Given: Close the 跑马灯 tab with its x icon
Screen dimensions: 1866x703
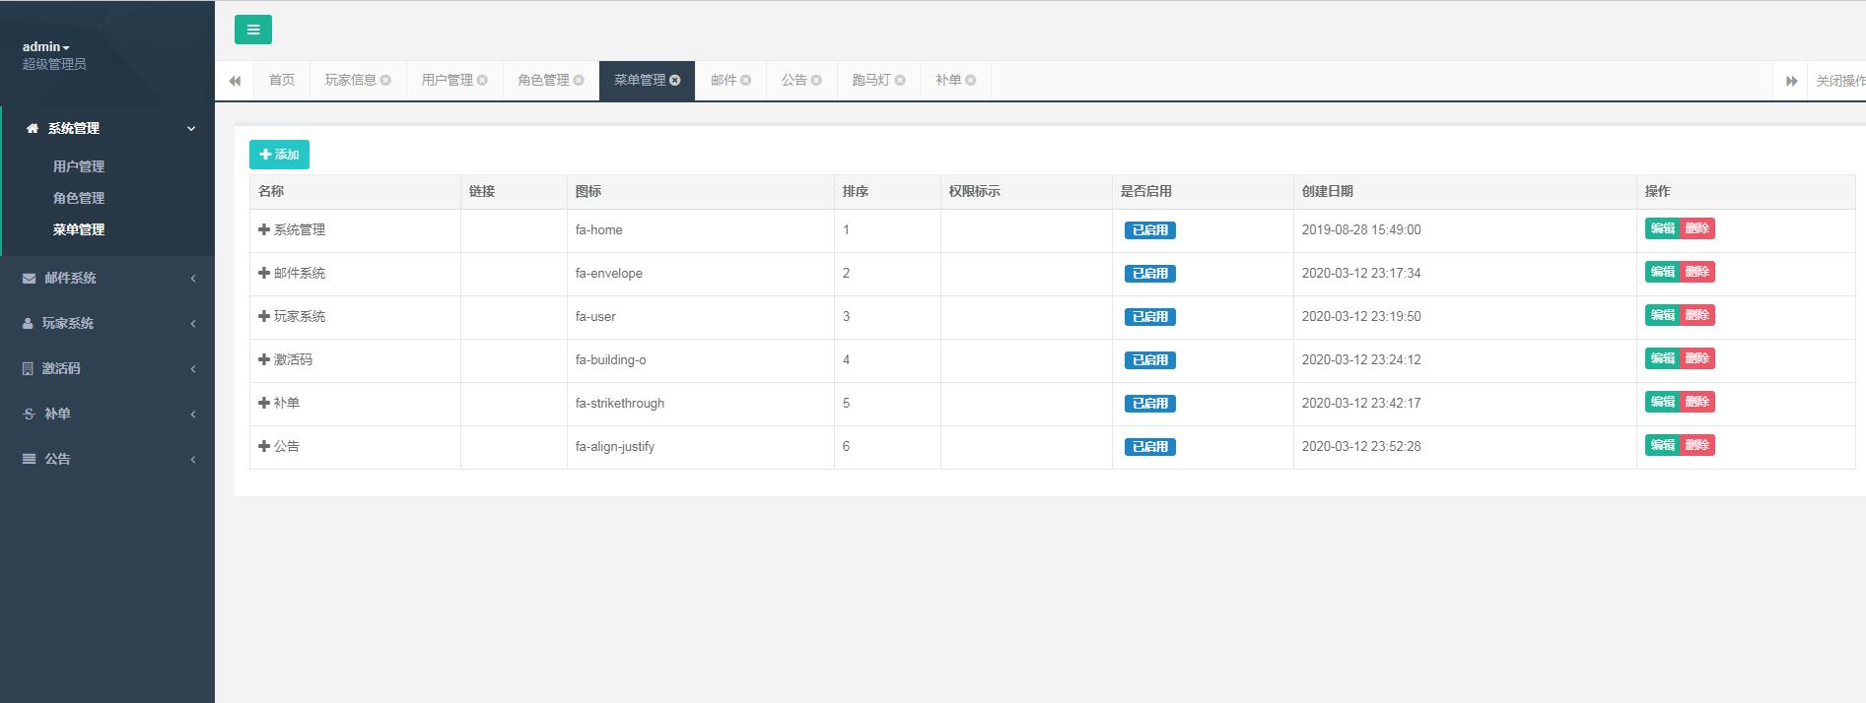Looking at the screenshot, I should (x=900, y=81).
